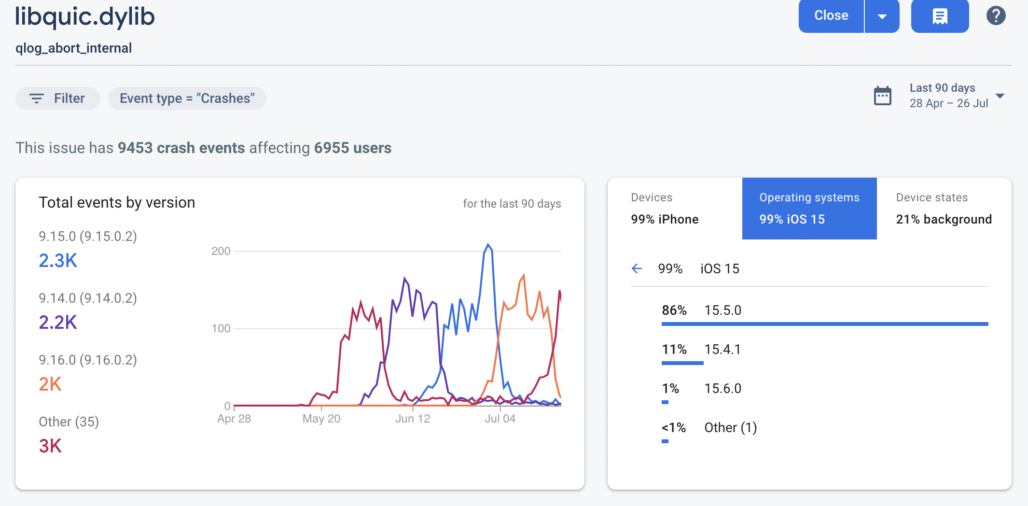
Task: Click the Event type Crashes filter chip
Action: [x=187, y=98]
